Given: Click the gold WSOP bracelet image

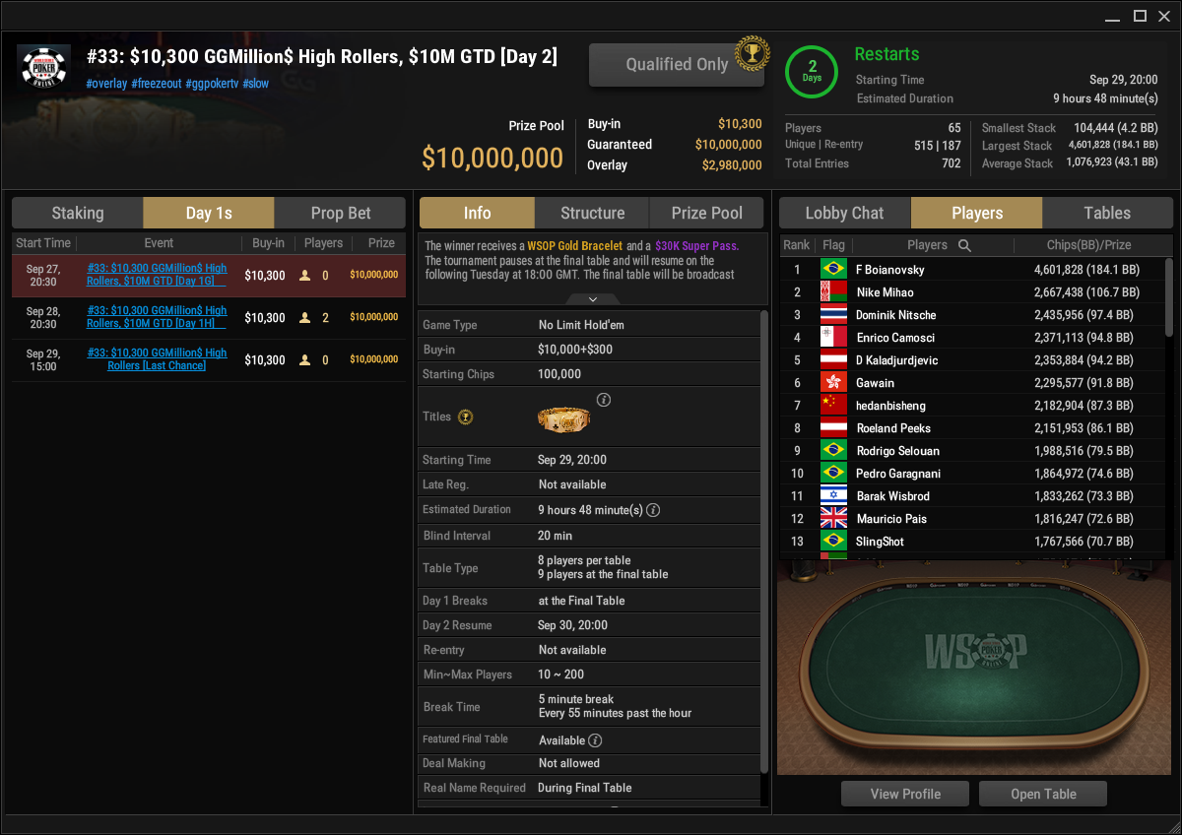Looking at the screenshot, I should click(563, 418).
